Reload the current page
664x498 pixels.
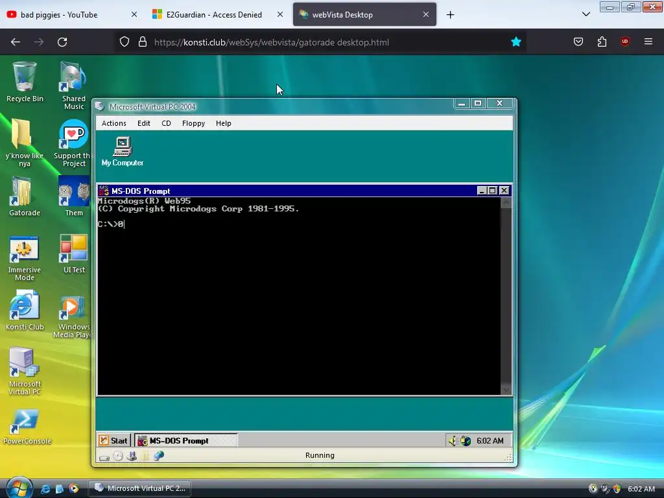pyautogui.click(x=62, y=41)
